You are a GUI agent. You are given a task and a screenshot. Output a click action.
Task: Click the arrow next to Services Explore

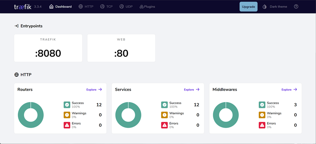pyautogui.click(x=198, y=89)
